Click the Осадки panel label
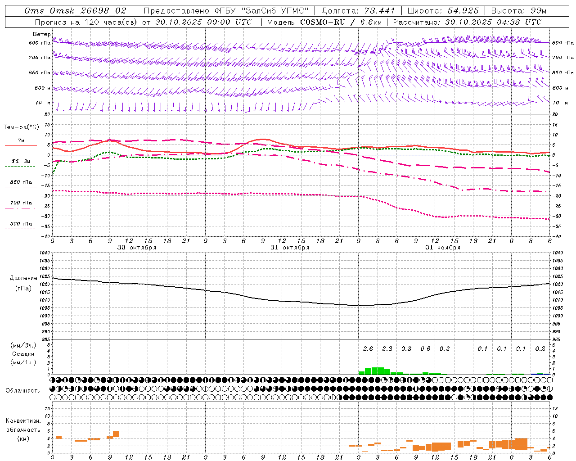This screenshot has width=576, height=461. pyautogui.click(x=23, y=354)
